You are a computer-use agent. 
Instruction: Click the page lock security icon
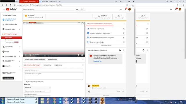pyautogui.click(x=15, y=5)
